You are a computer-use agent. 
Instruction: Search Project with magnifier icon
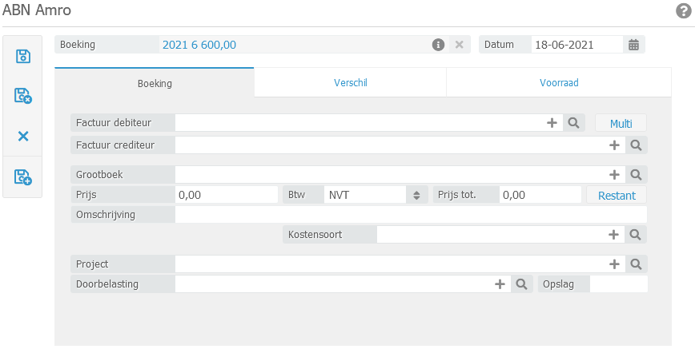[635, 264]
